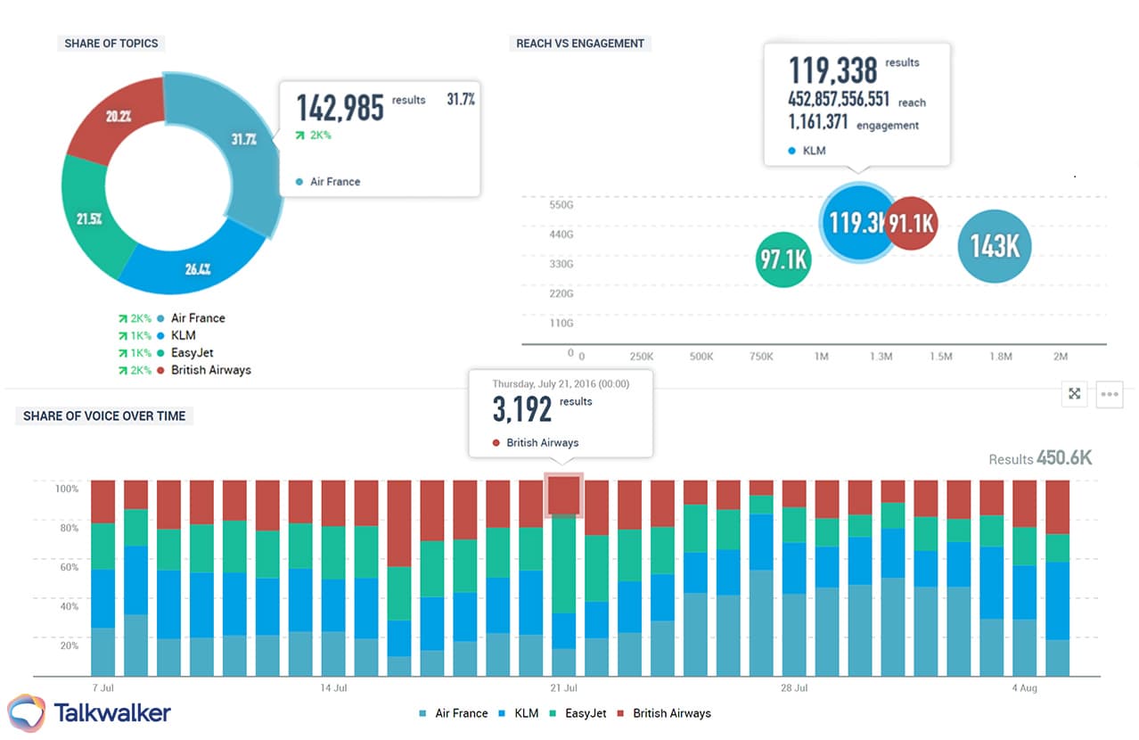This screenshot has width=1139, height=740.
Task: Toggle Air France in the donut chart legend
Action: [x=198, y=317]
